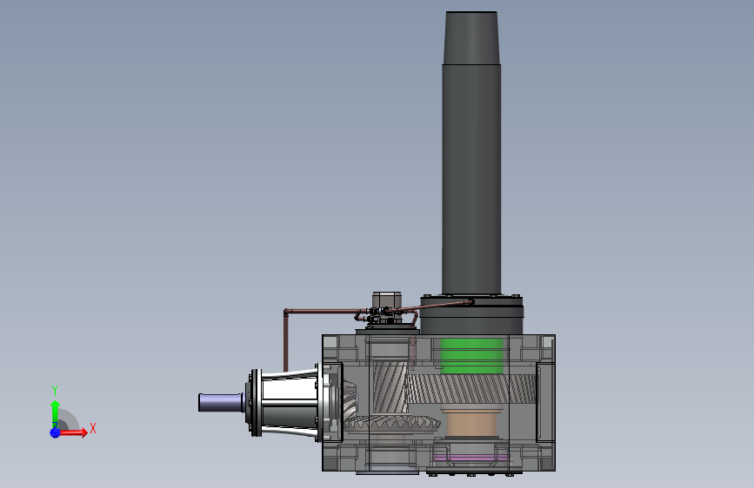Select the magenta ring at the housing bottom

(471, 458)
